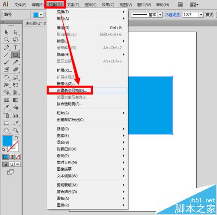Select the Selection tool (black arrow)
This screenshot has width=217, height=215.
click(x=7, y=32)
